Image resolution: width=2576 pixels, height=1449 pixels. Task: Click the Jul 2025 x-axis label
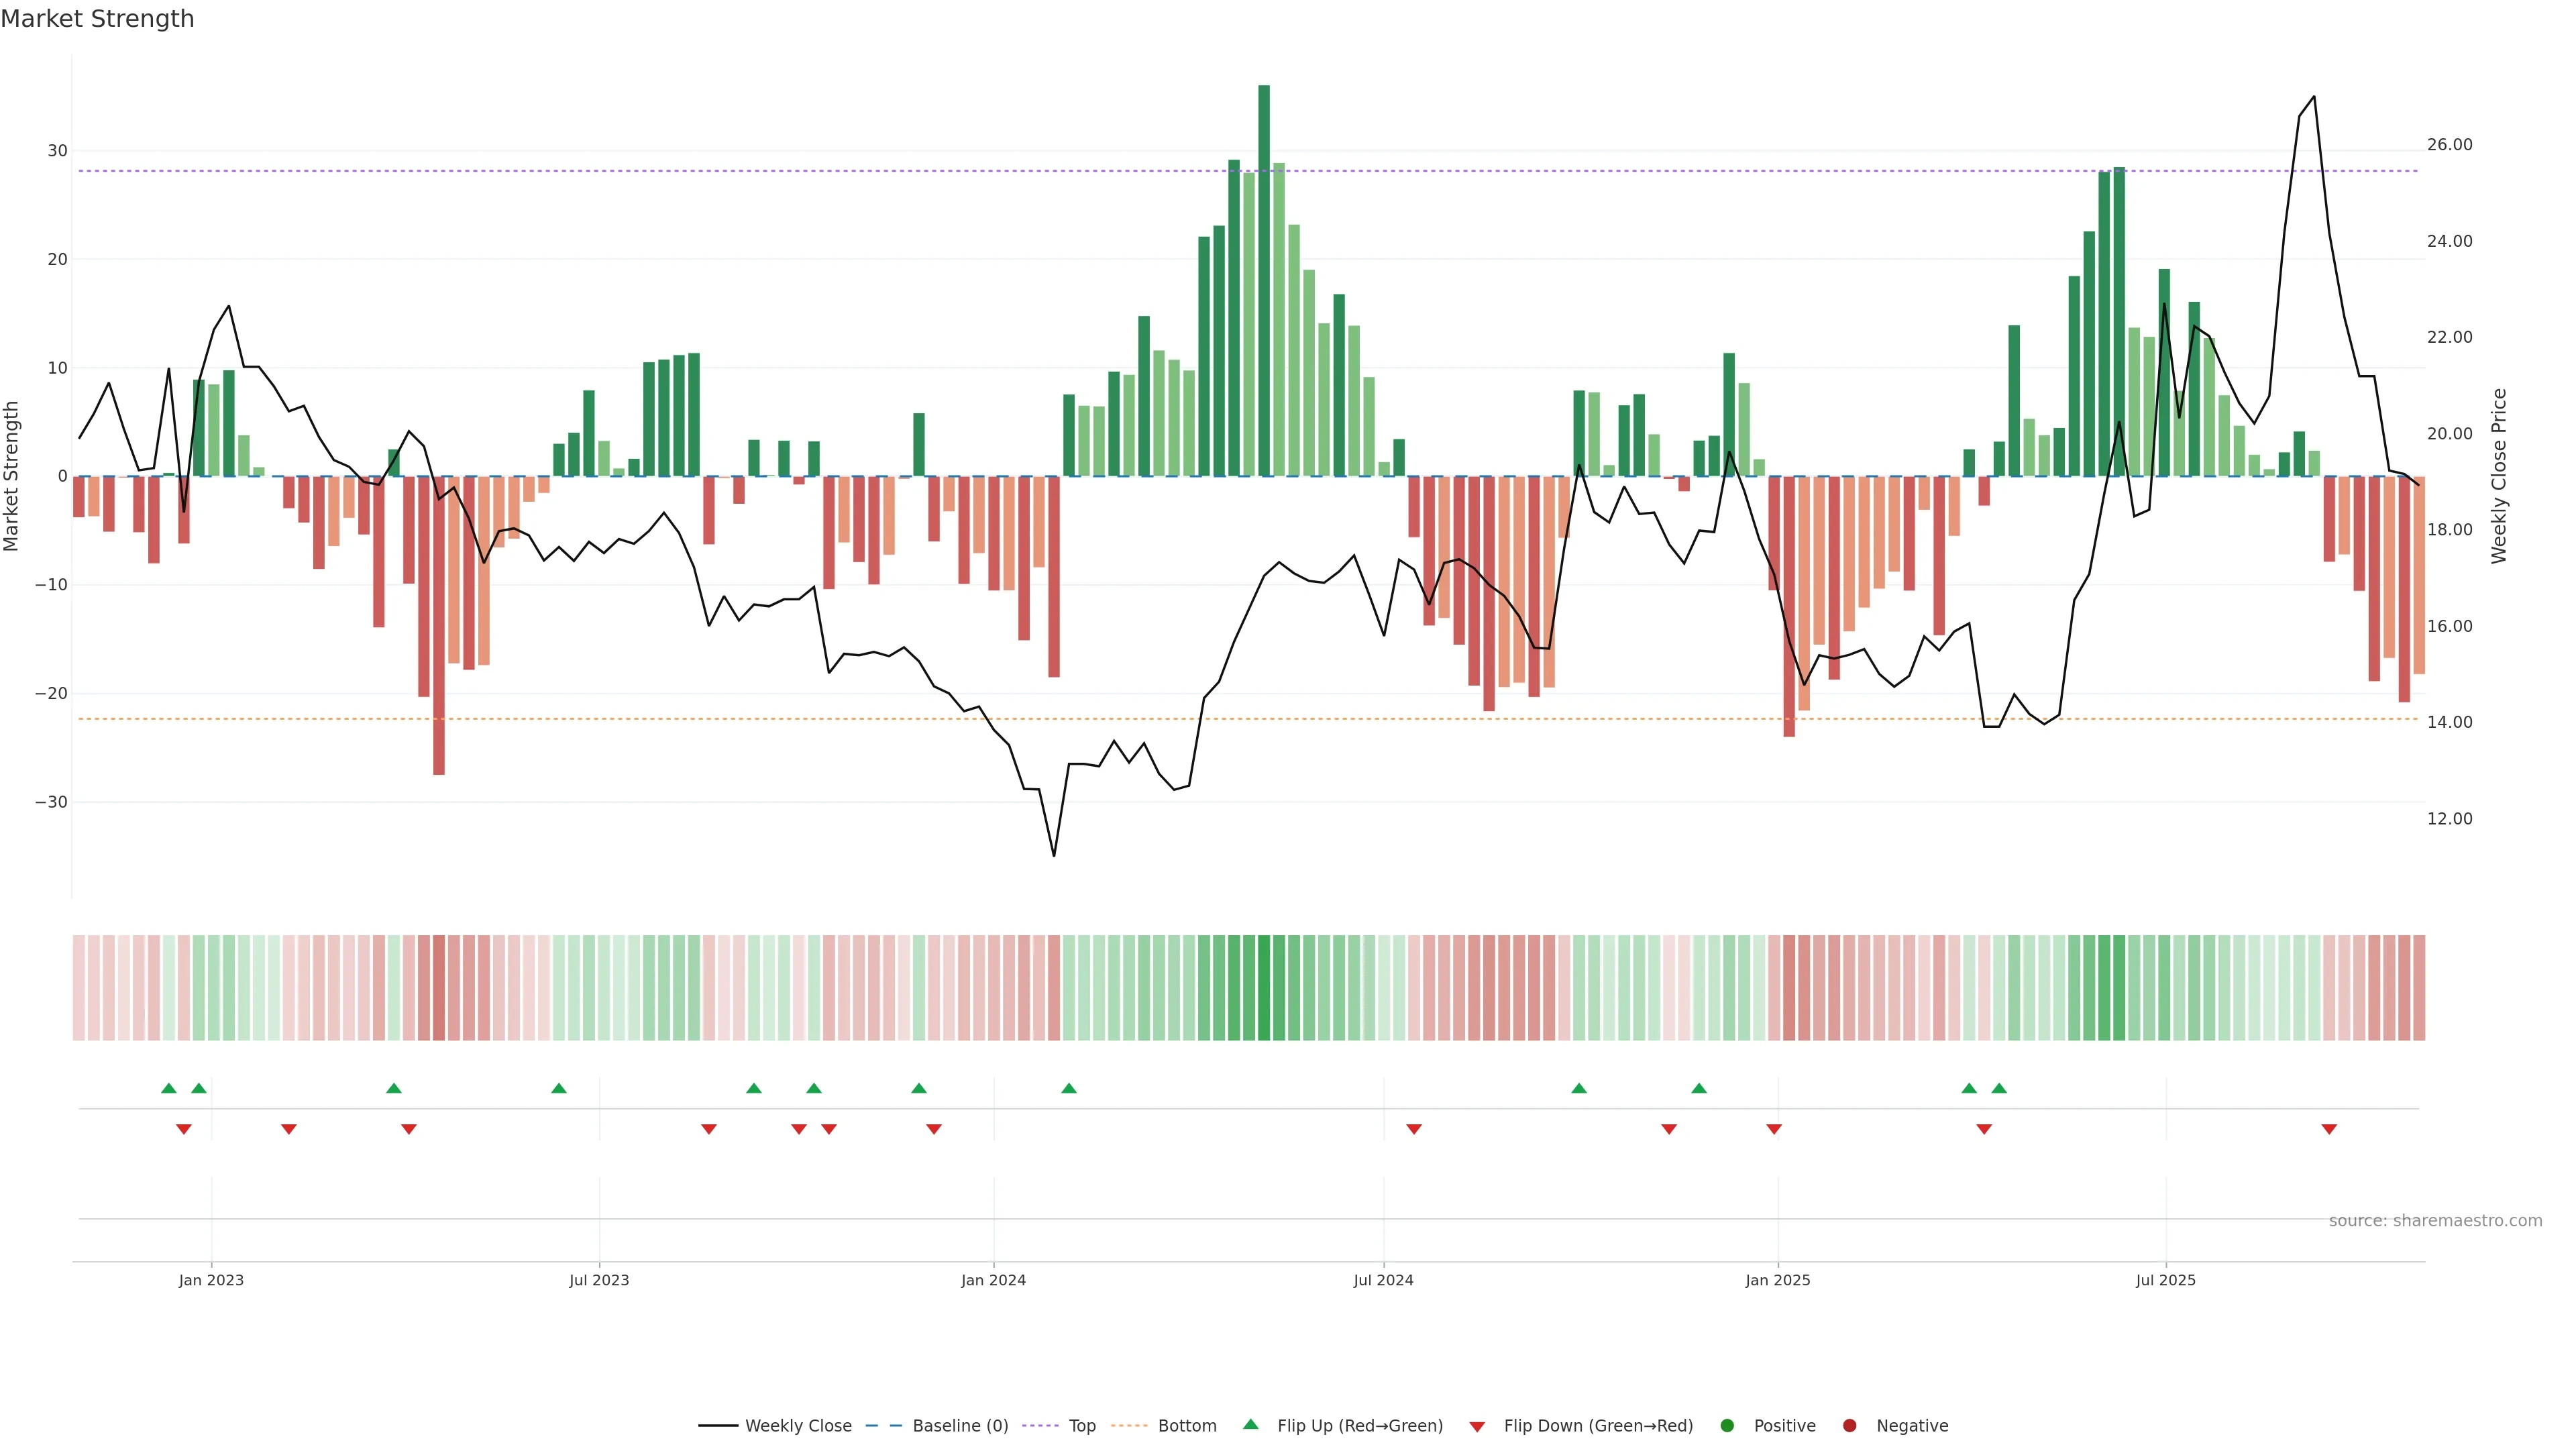[2165, 1280]
